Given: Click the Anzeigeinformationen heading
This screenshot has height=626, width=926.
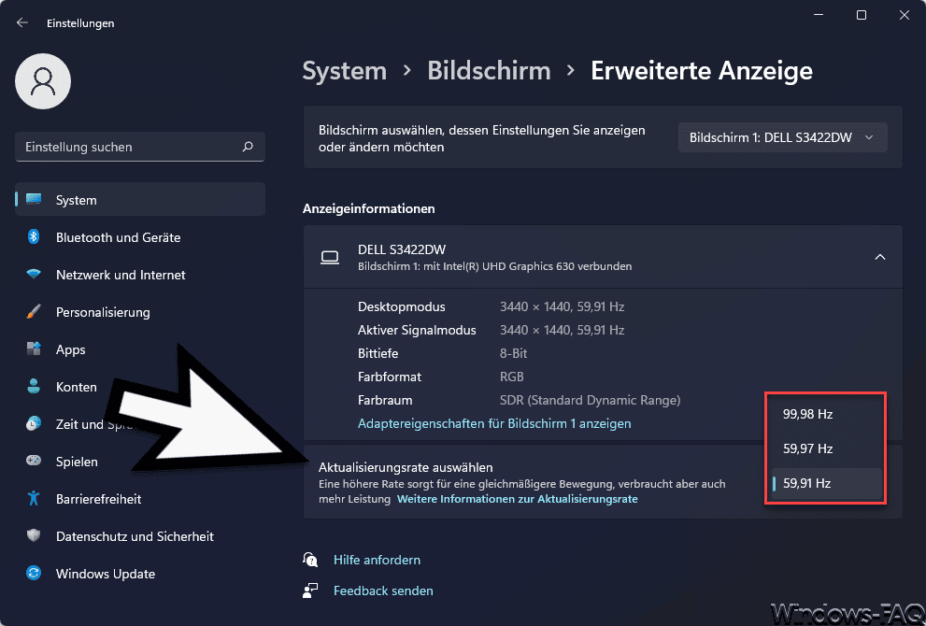Looking at the screenshot, I should (368, 208).
